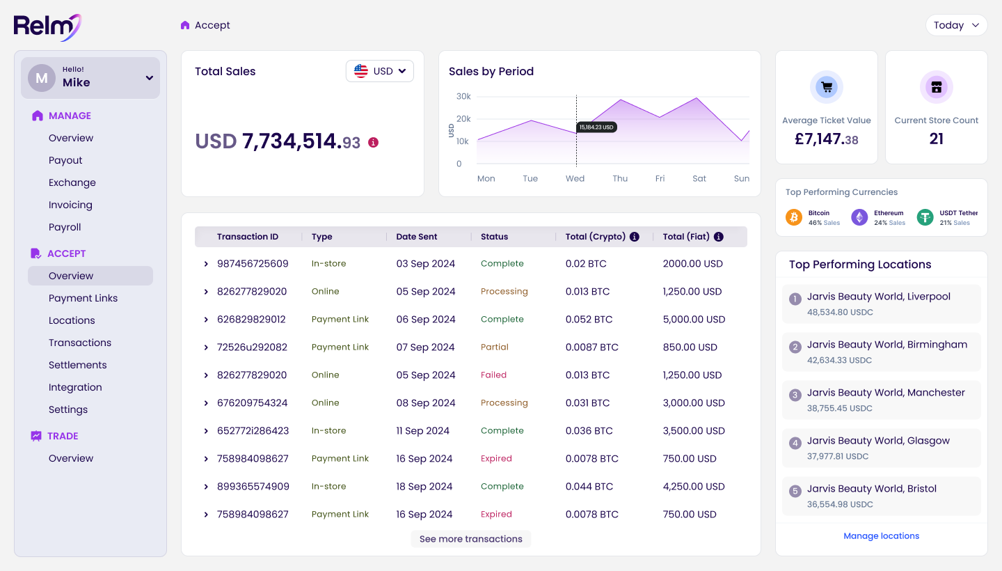Expand transaction row 652772i286423

(x=206, y=431)
